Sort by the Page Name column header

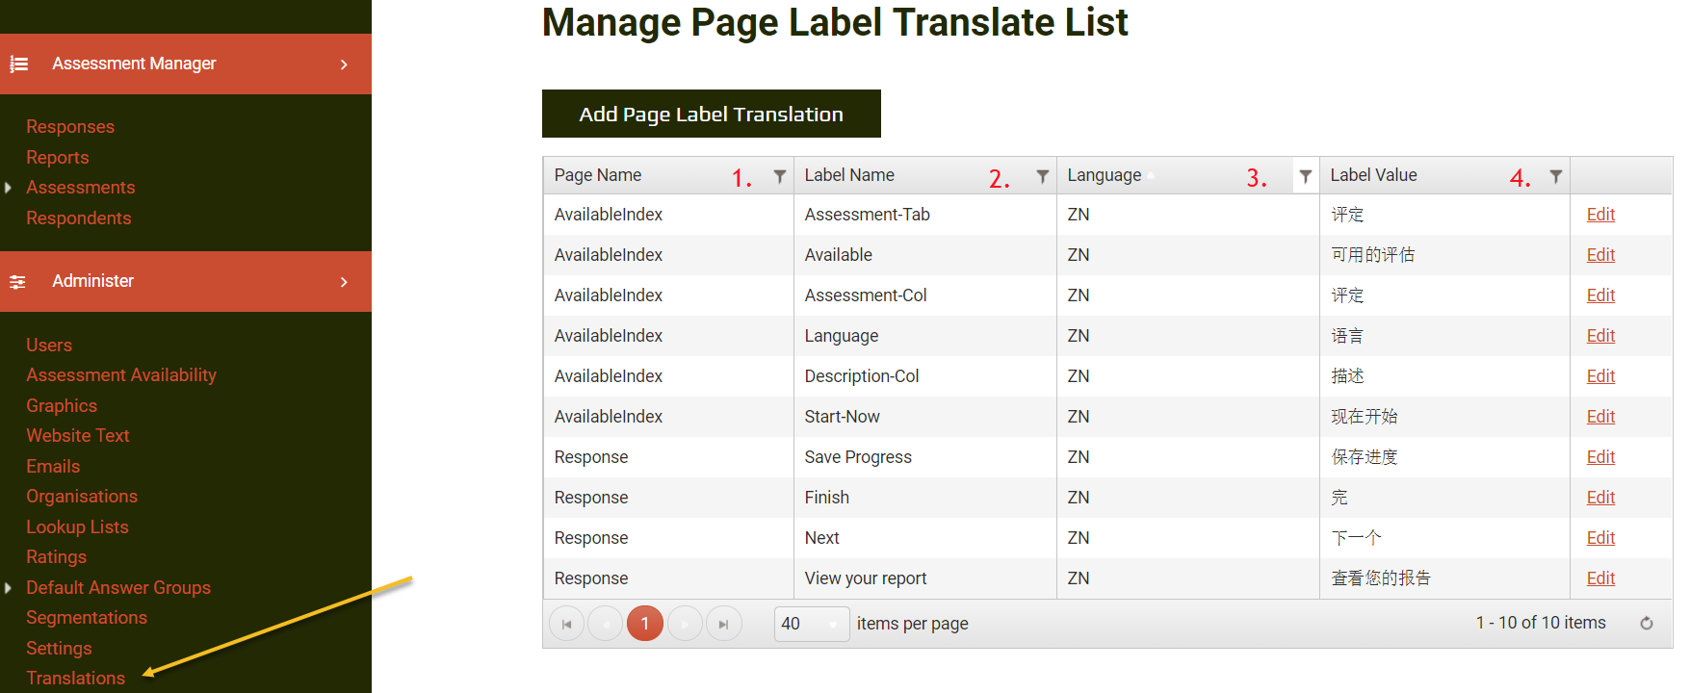pos(598,175)
